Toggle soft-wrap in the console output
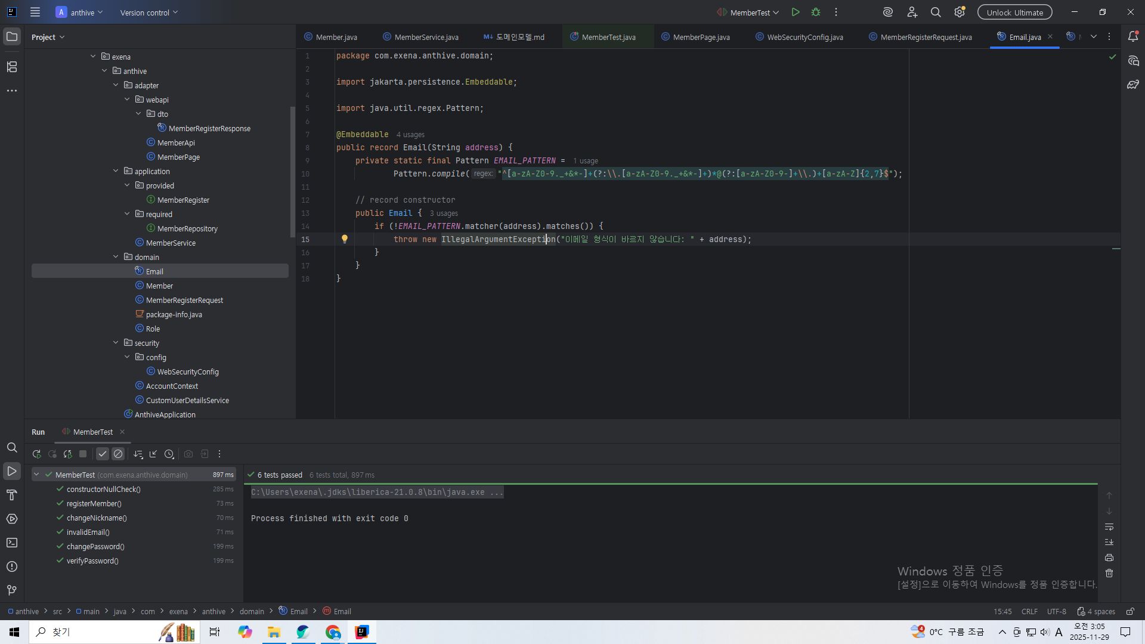This screenshot has height=644, width=1145. [1109, 527]
